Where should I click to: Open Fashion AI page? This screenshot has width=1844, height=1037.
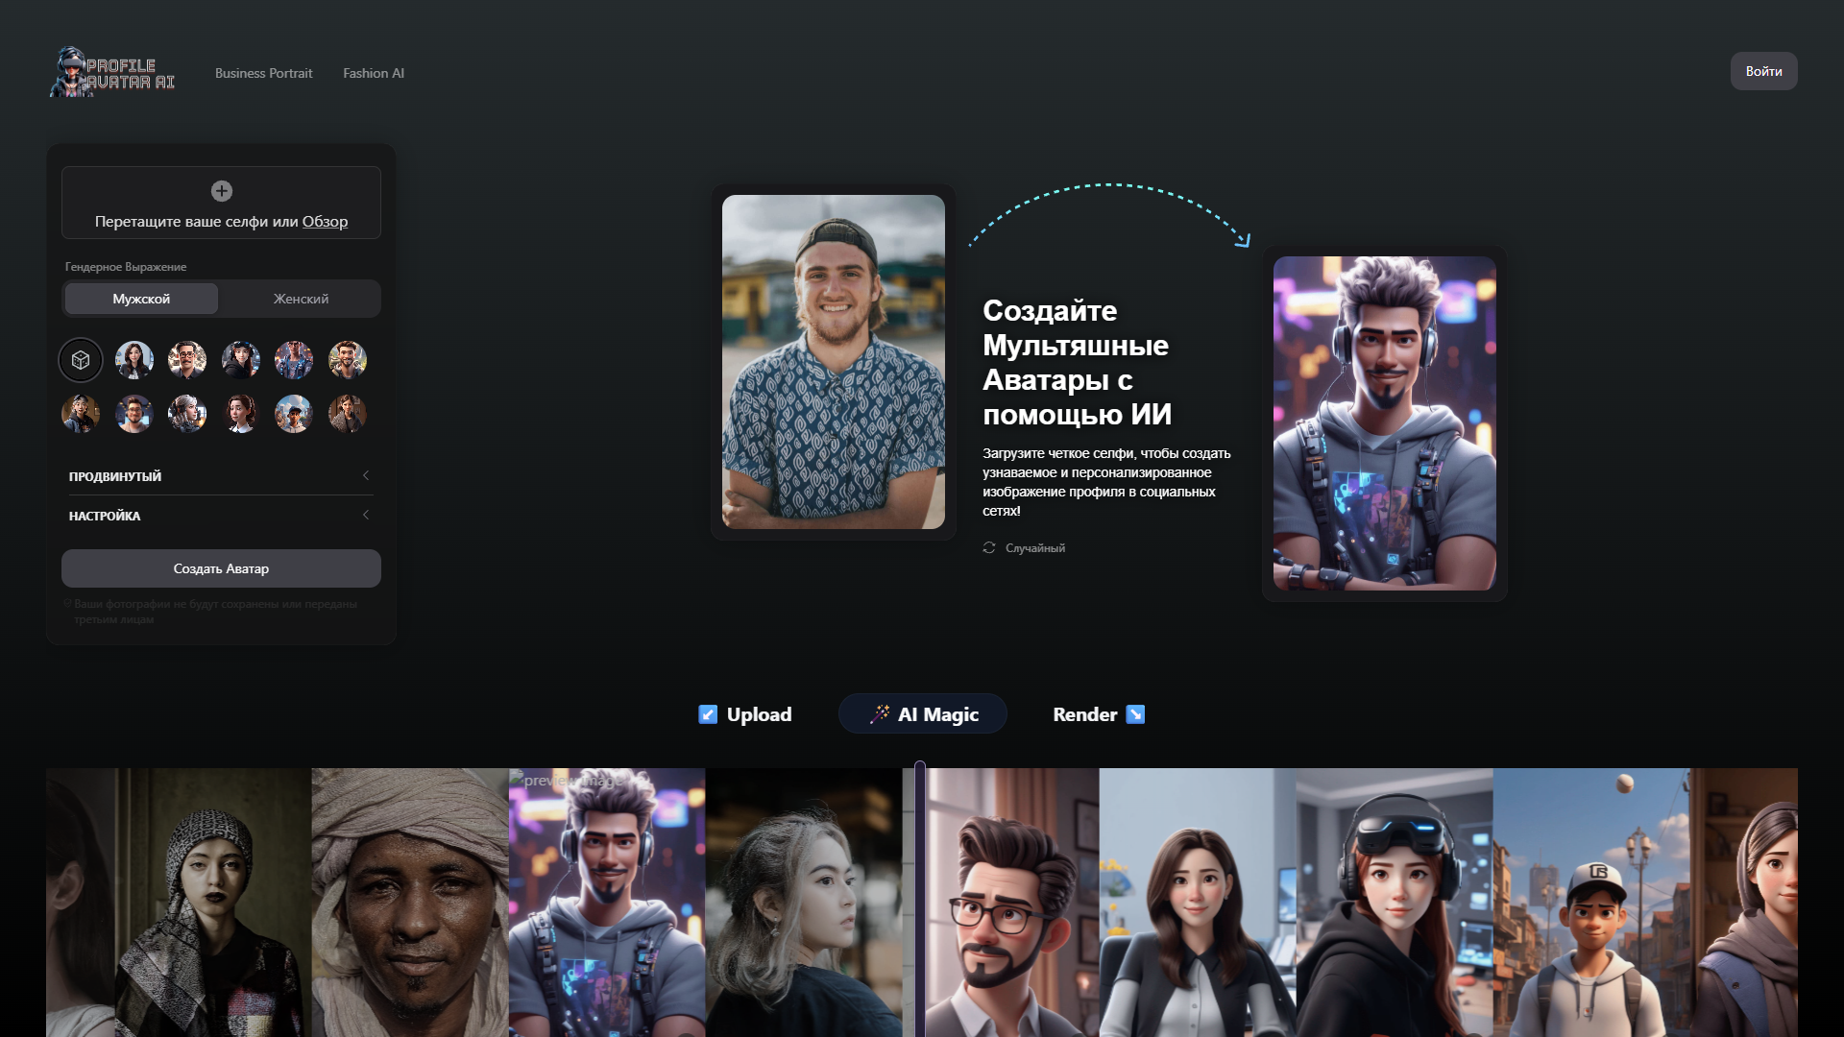click(x=374, y=73)
